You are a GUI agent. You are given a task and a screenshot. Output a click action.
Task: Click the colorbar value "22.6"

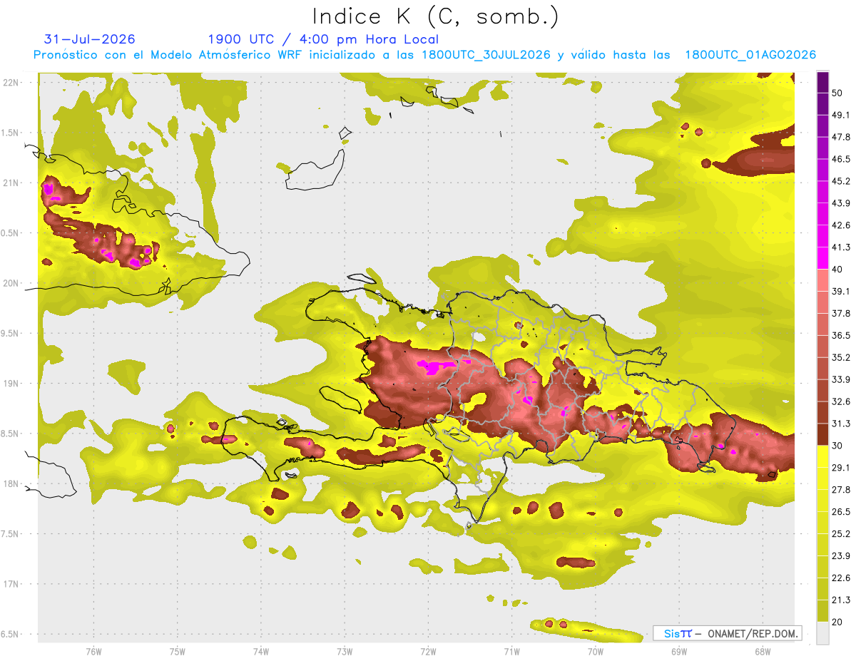click(x=841, y=578)
